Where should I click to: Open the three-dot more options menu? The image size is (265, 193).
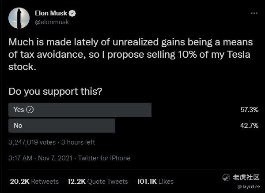point(254,13)
